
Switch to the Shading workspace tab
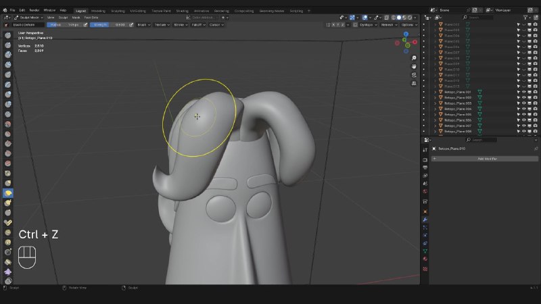click(182, 11)
